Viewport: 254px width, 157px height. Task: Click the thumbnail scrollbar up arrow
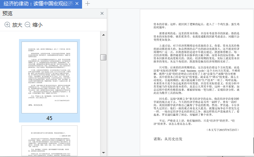[x=103, y=35]
